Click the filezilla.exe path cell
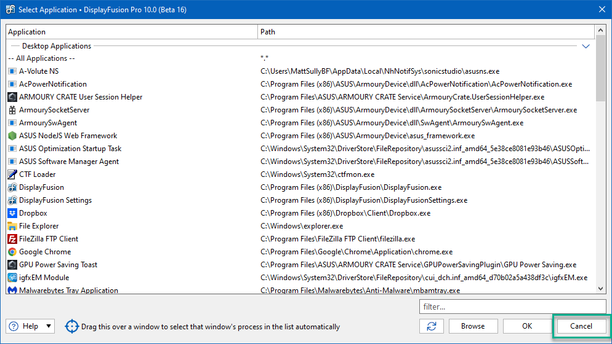 point(337,239)
